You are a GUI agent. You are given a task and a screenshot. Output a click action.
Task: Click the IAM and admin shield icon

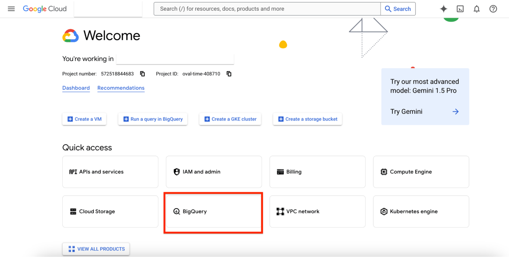coord(177,172)
